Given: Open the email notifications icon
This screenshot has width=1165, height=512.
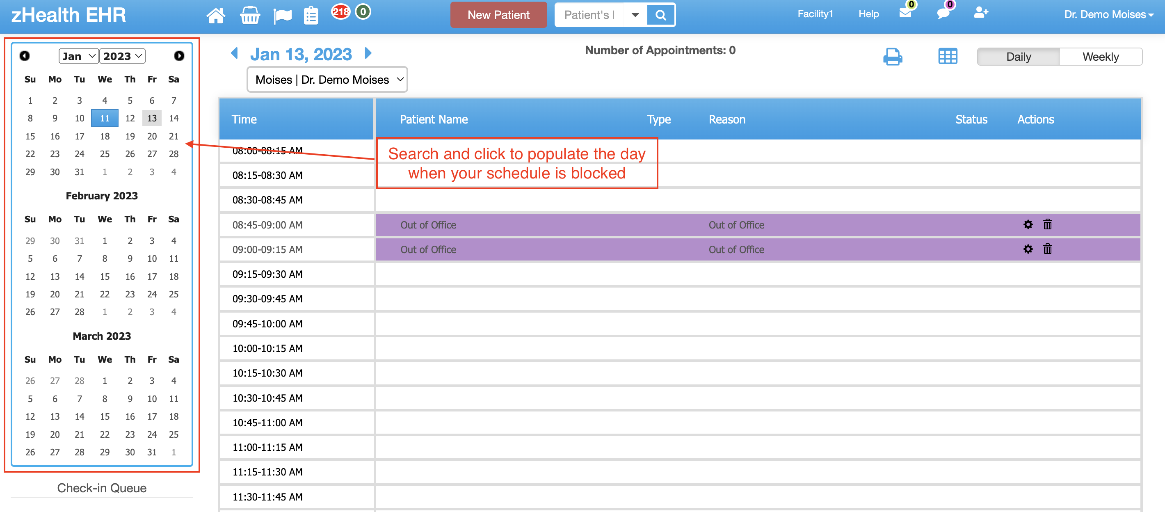Looking at the screenshot, I should click(906, 14).
